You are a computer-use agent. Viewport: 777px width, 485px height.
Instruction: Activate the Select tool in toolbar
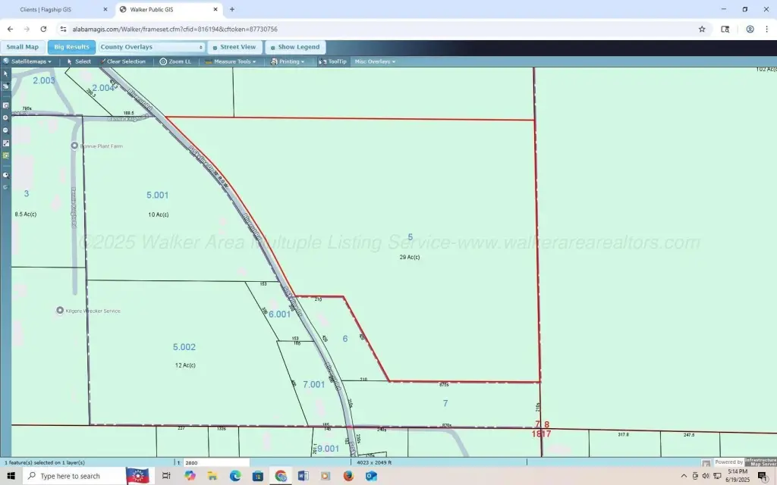coord(79,61)
